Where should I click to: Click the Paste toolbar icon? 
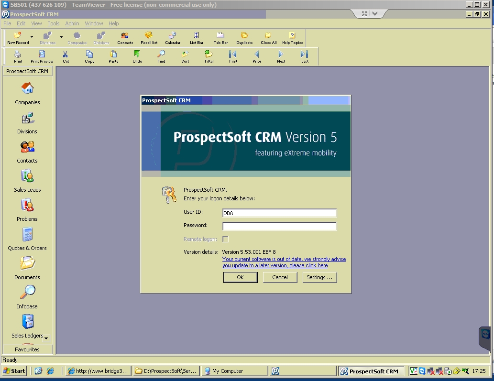point(113,57)
